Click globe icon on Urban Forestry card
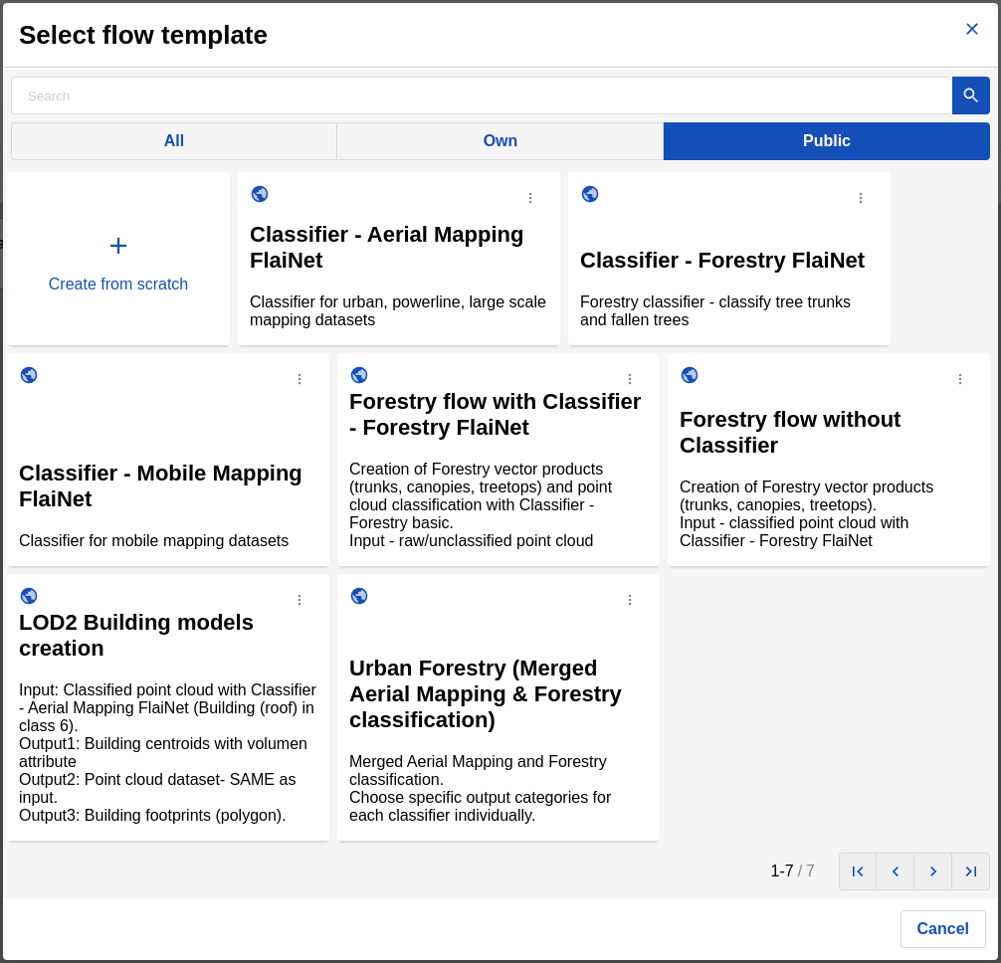 point(359,596)
